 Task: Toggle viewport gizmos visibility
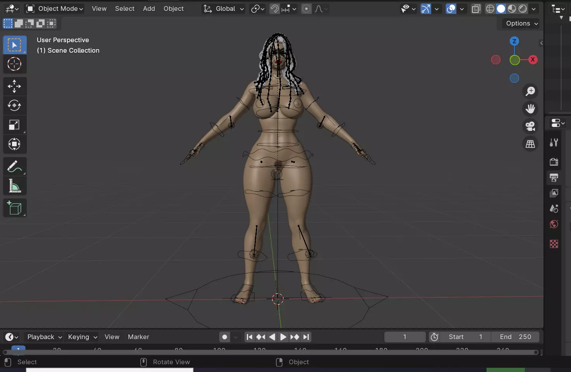pos(426,9)
